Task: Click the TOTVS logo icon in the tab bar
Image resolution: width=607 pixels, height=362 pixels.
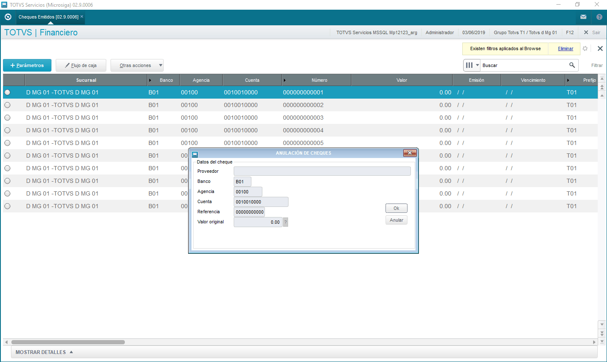Action: [x=8, y=17]
